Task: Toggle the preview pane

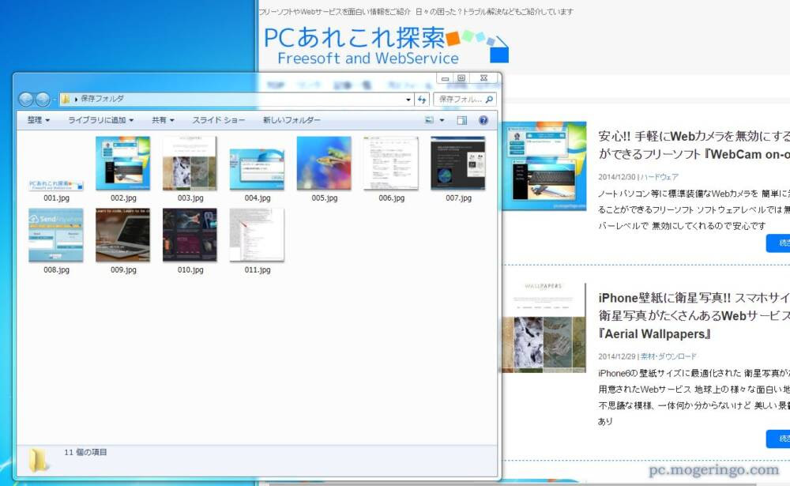Action: coord(461,120)
